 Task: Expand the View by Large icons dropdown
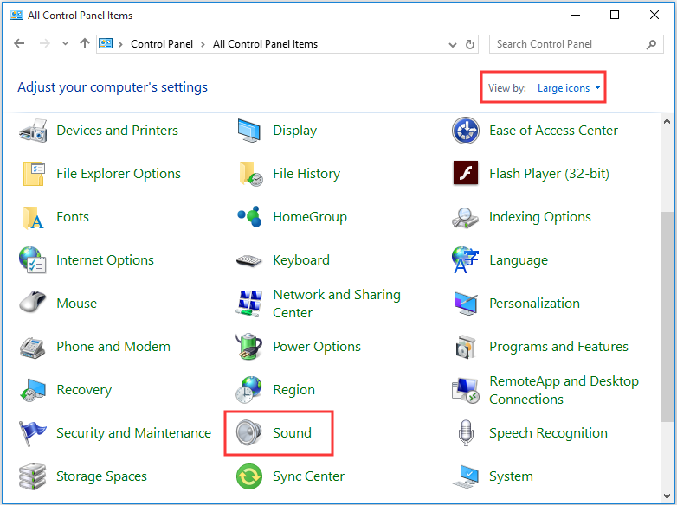point(569,88)
